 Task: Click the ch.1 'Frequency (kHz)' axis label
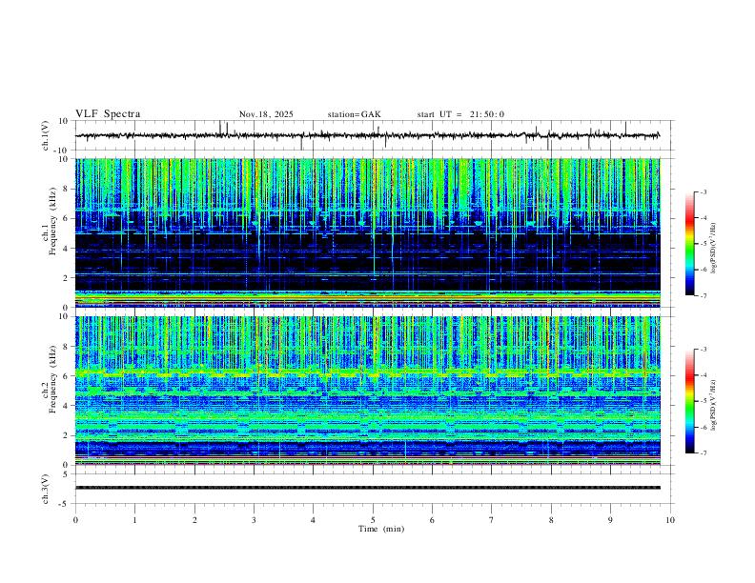click(52, 222)
